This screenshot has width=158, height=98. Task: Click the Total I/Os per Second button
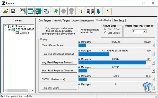(59, 45)
